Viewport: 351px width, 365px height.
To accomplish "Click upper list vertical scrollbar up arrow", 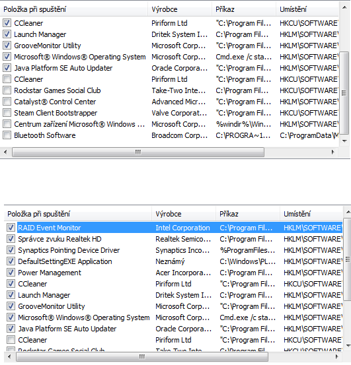I will [344, 7].
